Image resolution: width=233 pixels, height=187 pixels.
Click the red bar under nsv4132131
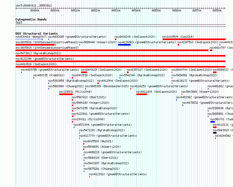tap(215, 127)
